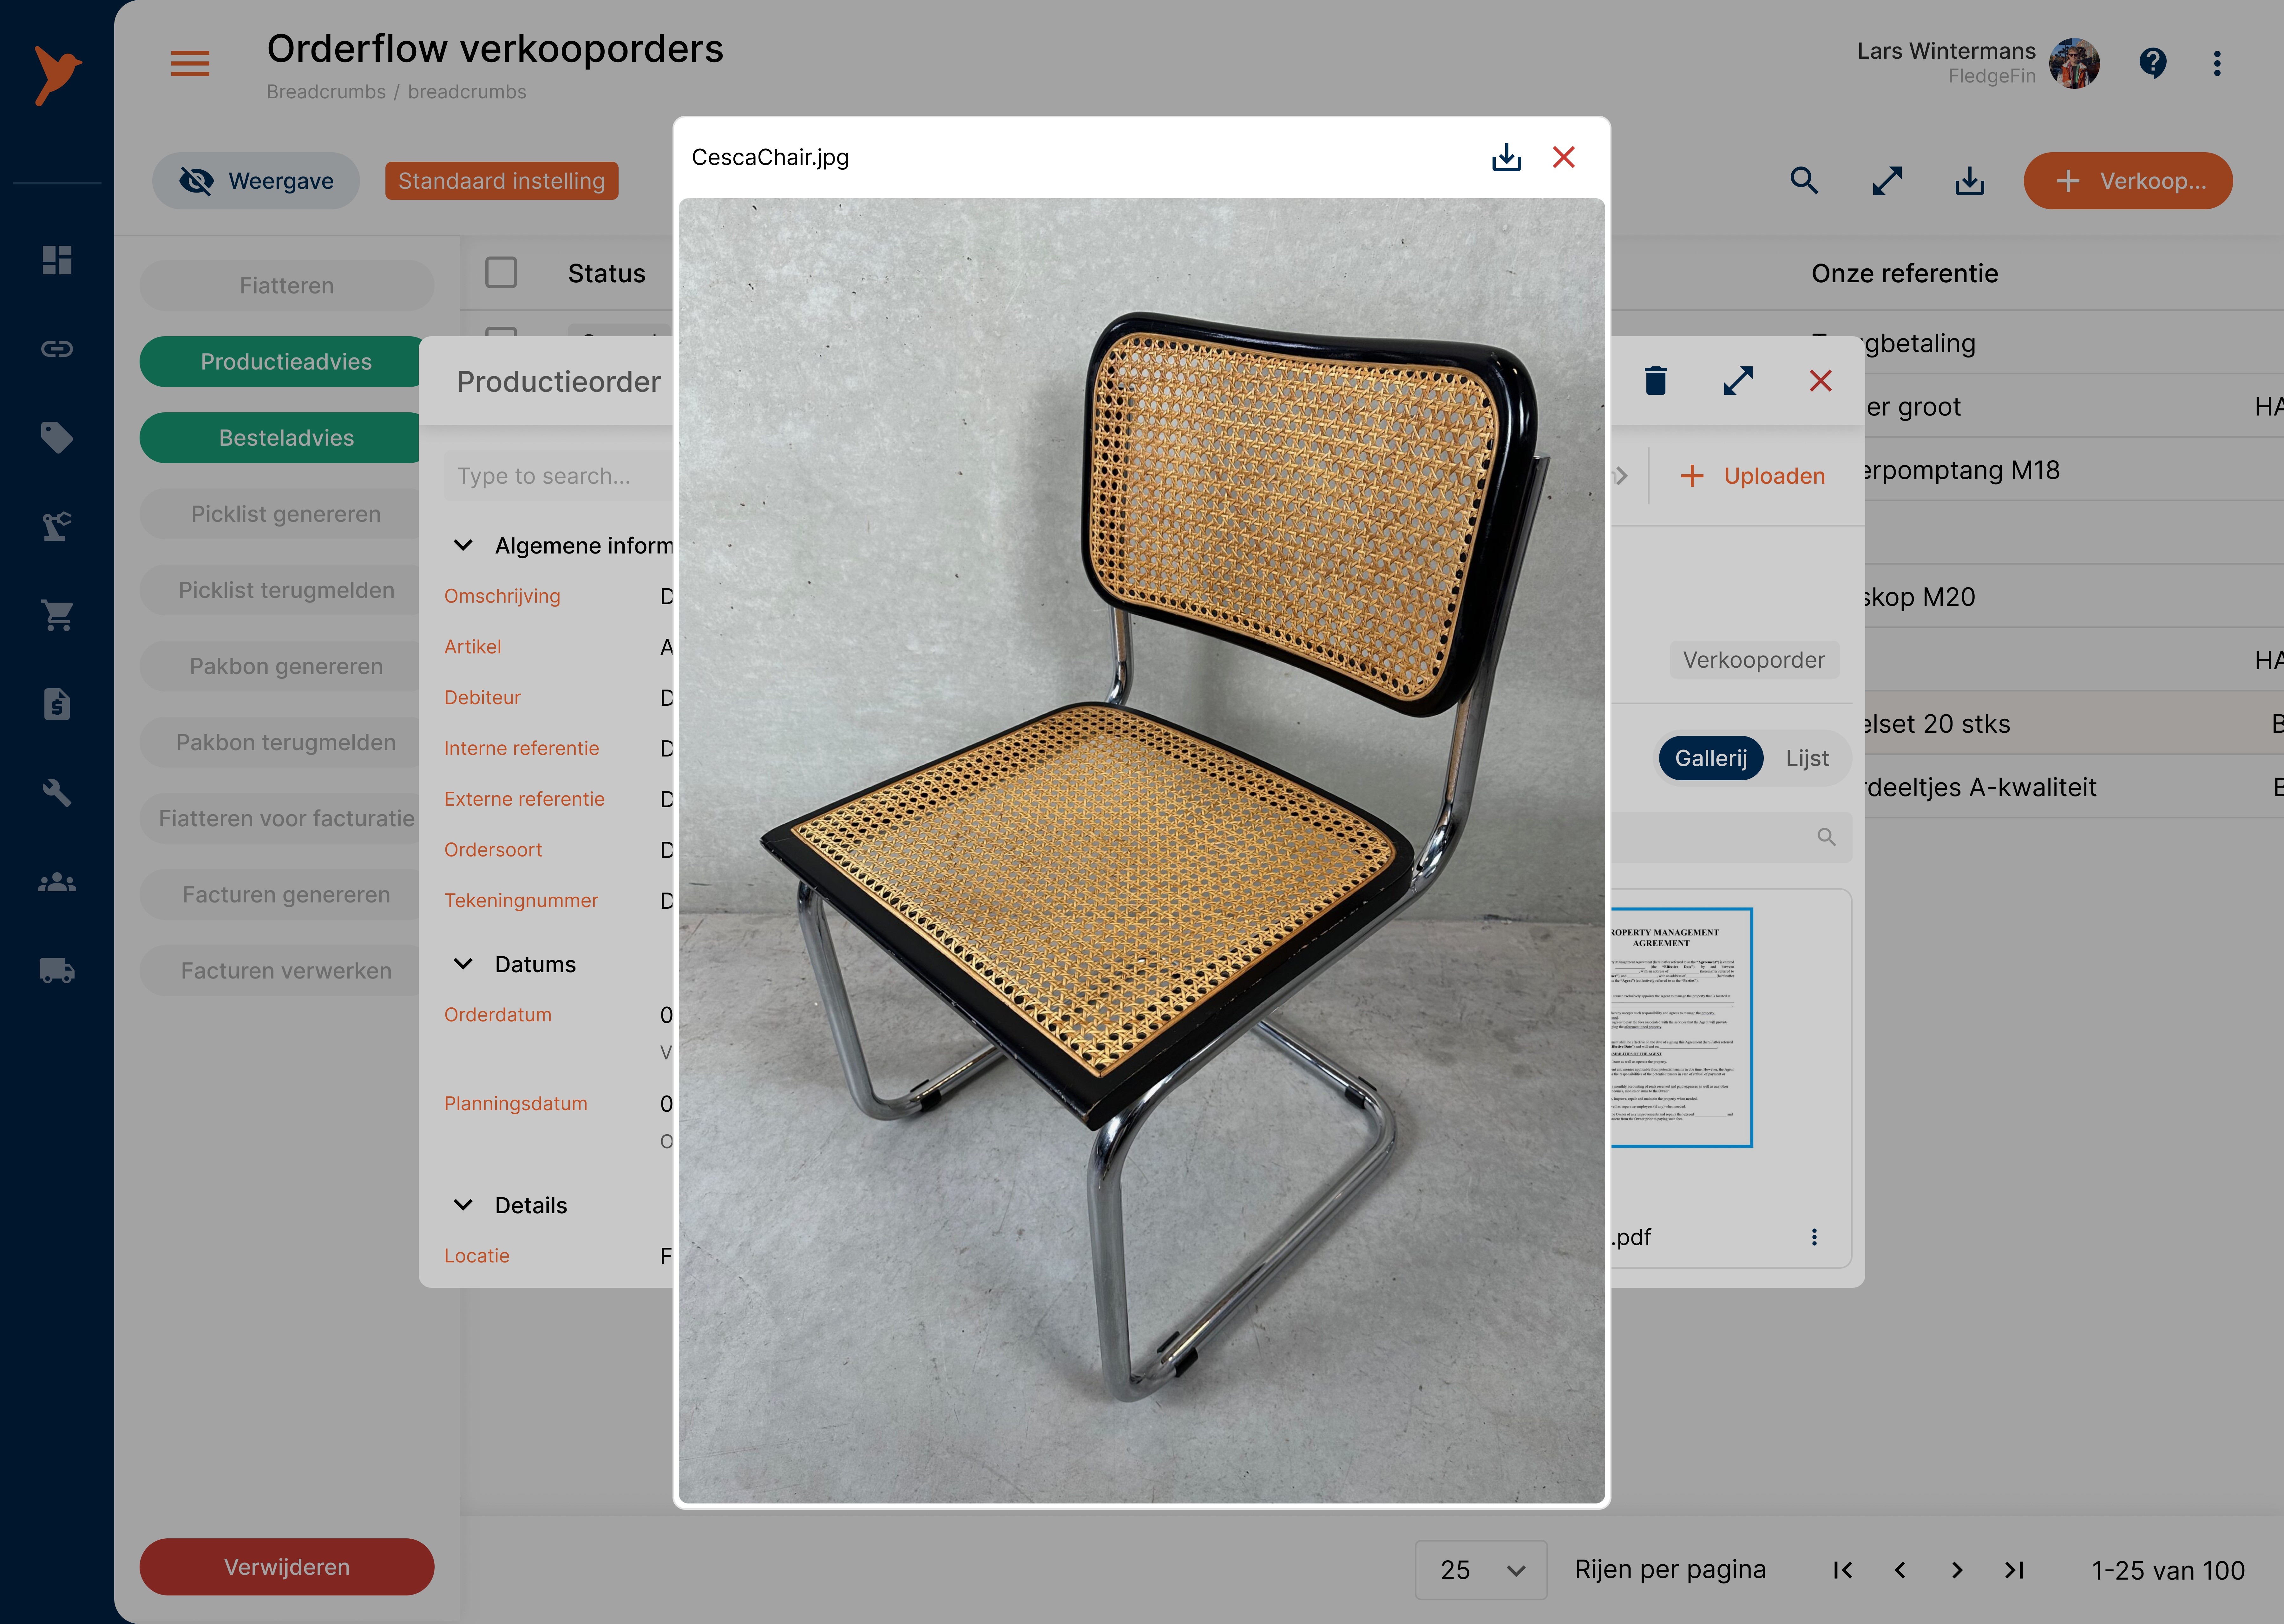Open the dashboard sidebar icon
The height and width of the screenshot is (1624, 2284).
pyautogui.click(x=57, y=260)
